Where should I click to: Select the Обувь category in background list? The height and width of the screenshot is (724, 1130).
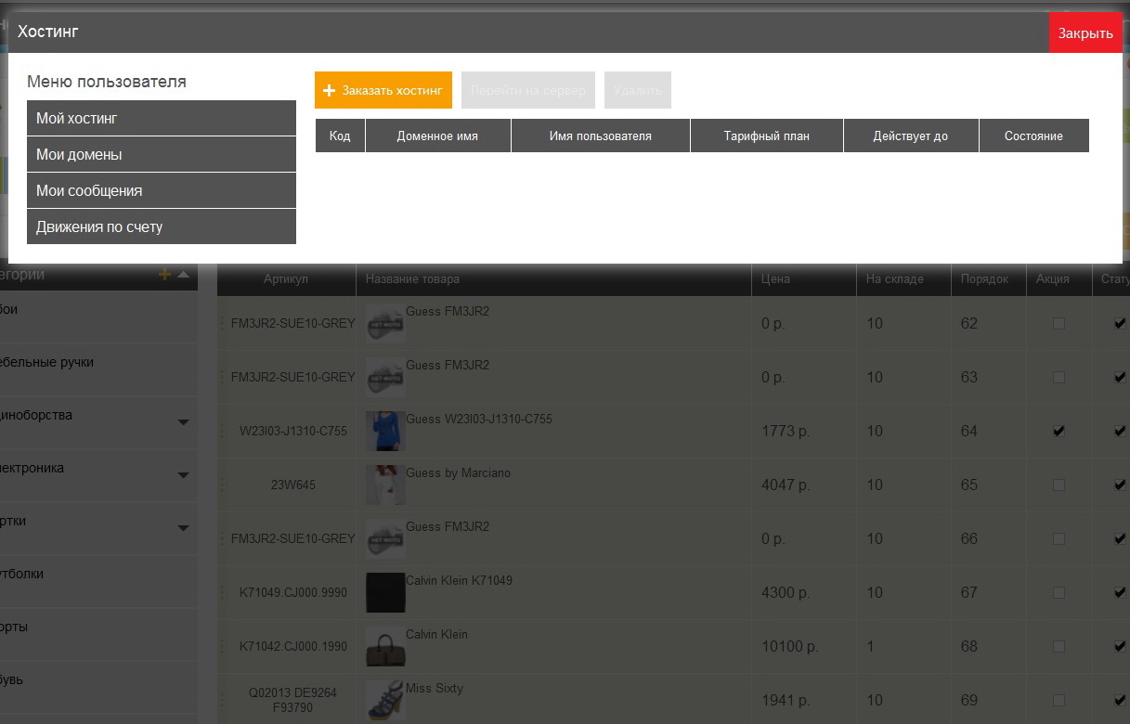point(98,688)
